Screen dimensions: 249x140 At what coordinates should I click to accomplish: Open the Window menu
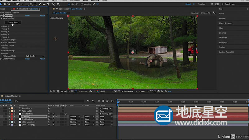[x=95, y=1]
